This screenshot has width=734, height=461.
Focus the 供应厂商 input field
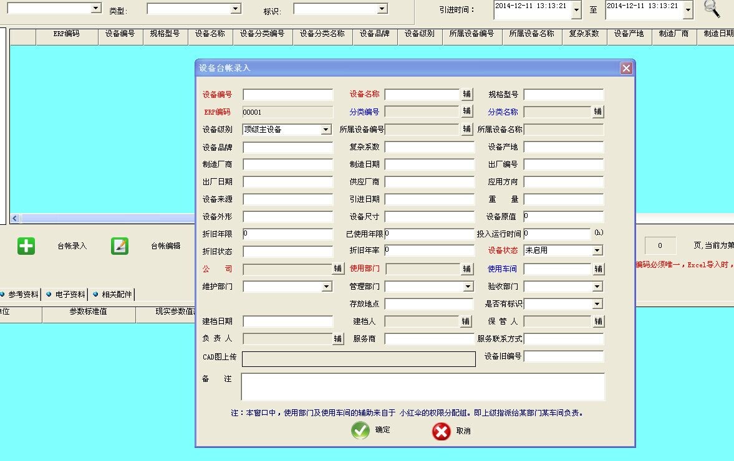click(429, 181)
